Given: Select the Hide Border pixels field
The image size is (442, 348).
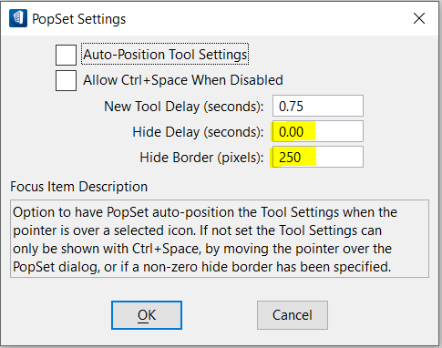Looking at the screenshot, I should 318,157.
